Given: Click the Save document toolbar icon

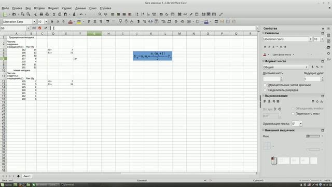Looking at the screenshot, I should point(23,15).
